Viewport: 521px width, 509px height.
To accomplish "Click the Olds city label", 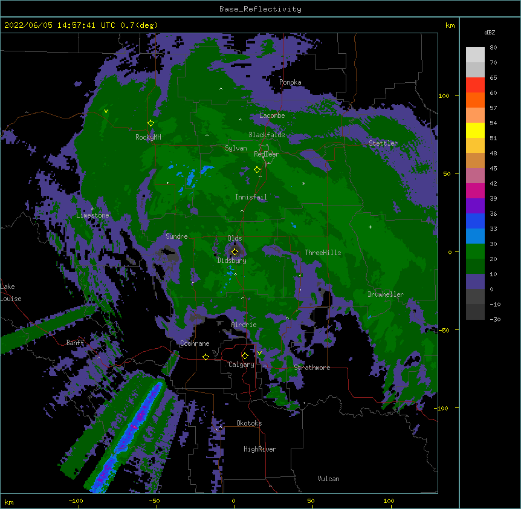I will [x=235, y=238].
